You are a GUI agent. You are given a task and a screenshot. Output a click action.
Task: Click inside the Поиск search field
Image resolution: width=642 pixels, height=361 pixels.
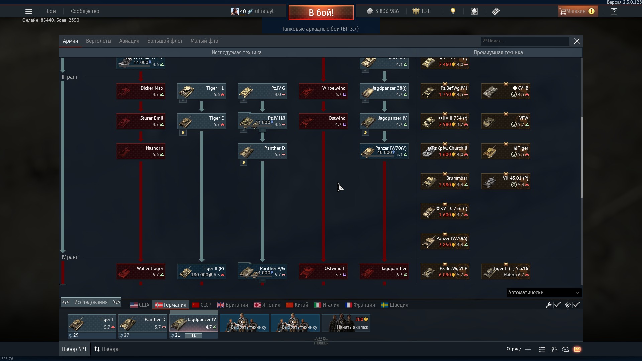(525, 41)
